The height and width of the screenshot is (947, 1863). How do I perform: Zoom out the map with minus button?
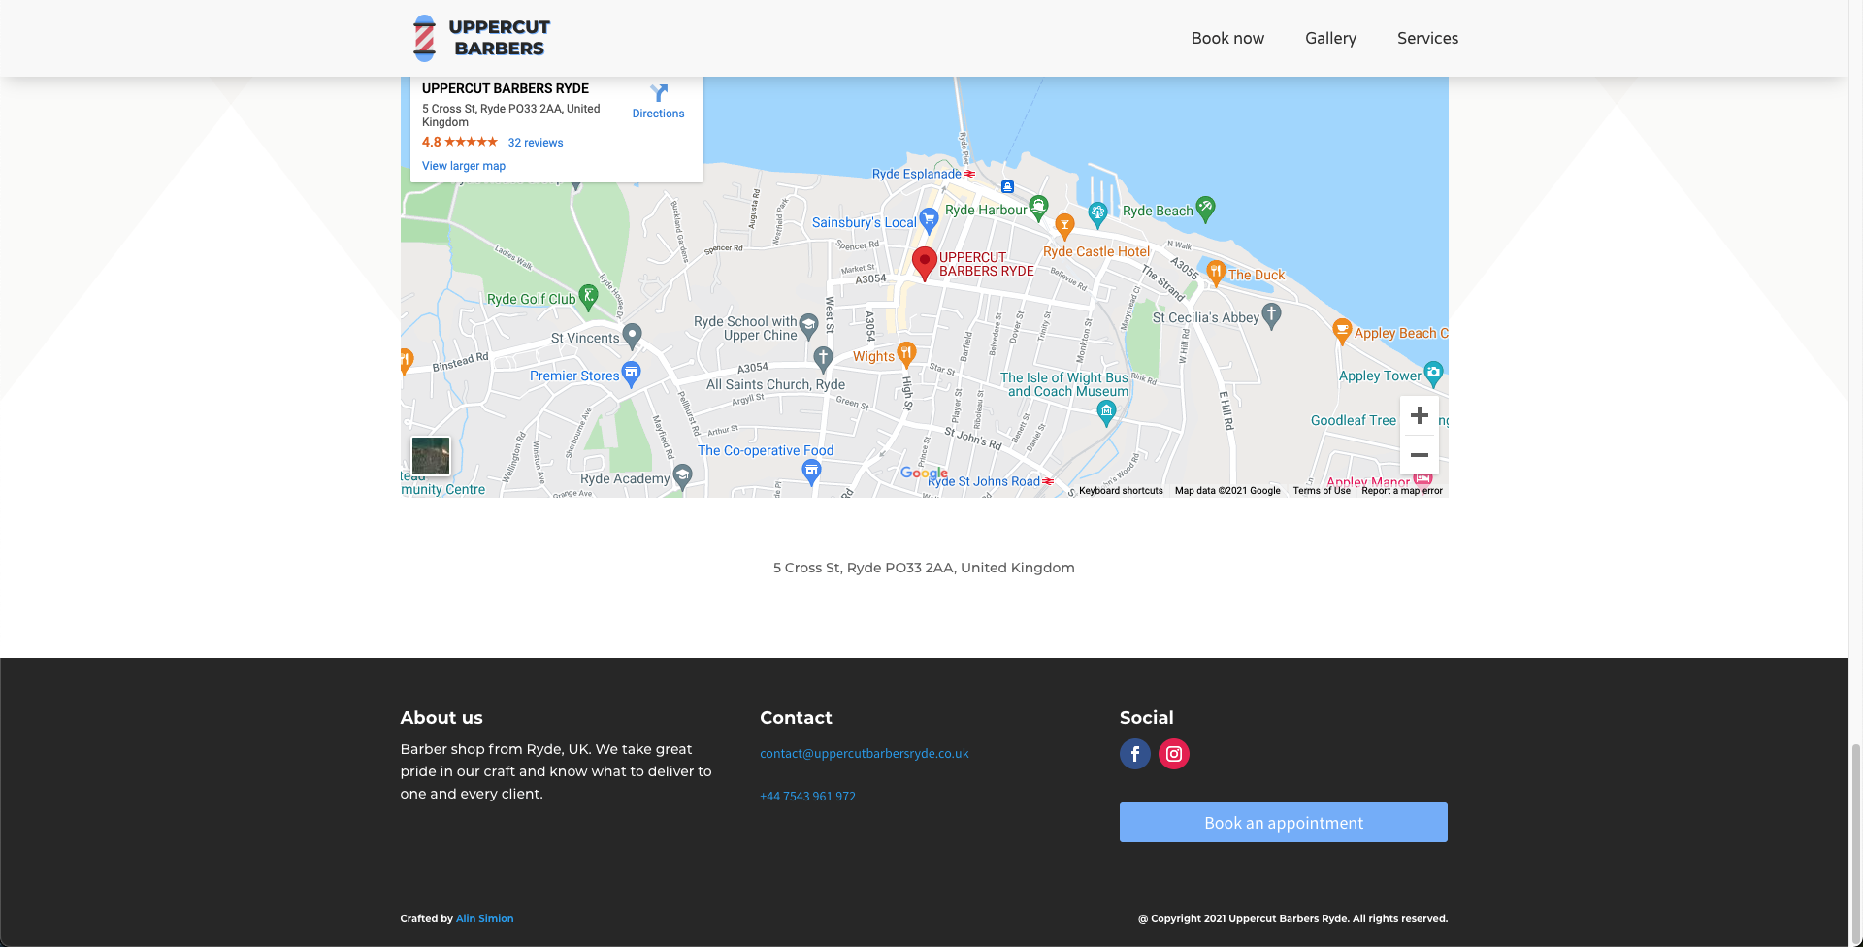click(1419, 455)
